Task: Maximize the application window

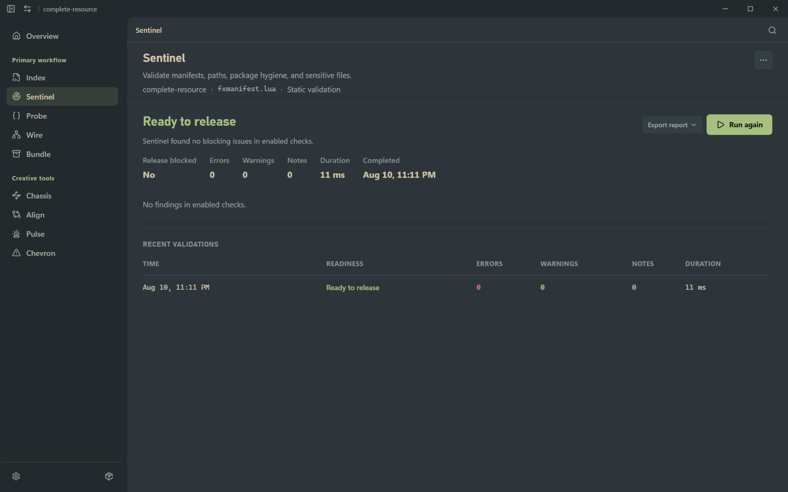Action: 750,9
